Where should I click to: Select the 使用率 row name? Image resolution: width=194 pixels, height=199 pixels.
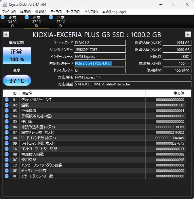tap(27, 121)
